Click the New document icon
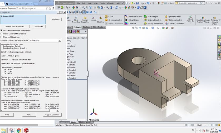This screenshot has width=221, height=133. pos(126,3)
